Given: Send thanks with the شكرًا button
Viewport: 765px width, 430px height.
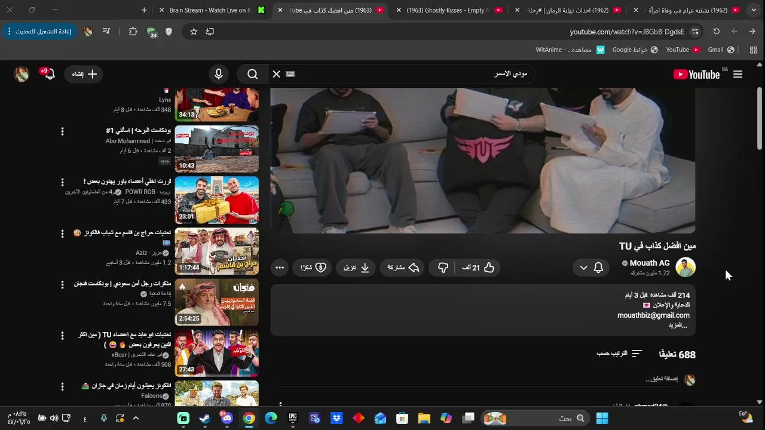Looking at the screenshot, I should point(313,268).
